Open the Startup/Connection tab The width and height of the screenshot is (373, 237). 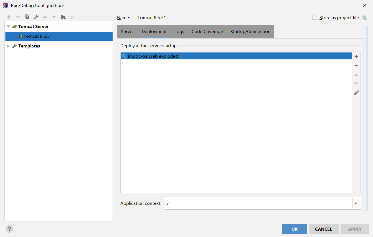coord(250,32)
